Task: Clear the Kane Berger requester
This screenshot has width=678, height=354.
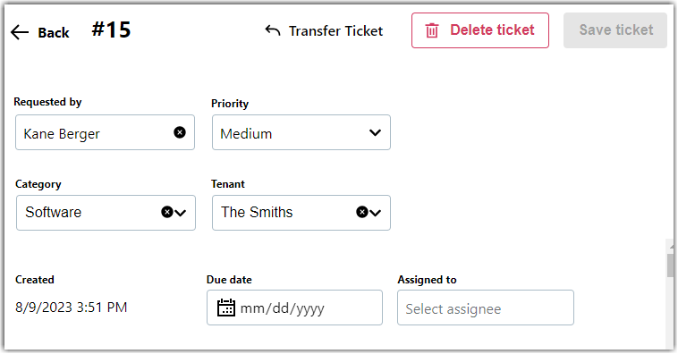Action: coord(180,132)
